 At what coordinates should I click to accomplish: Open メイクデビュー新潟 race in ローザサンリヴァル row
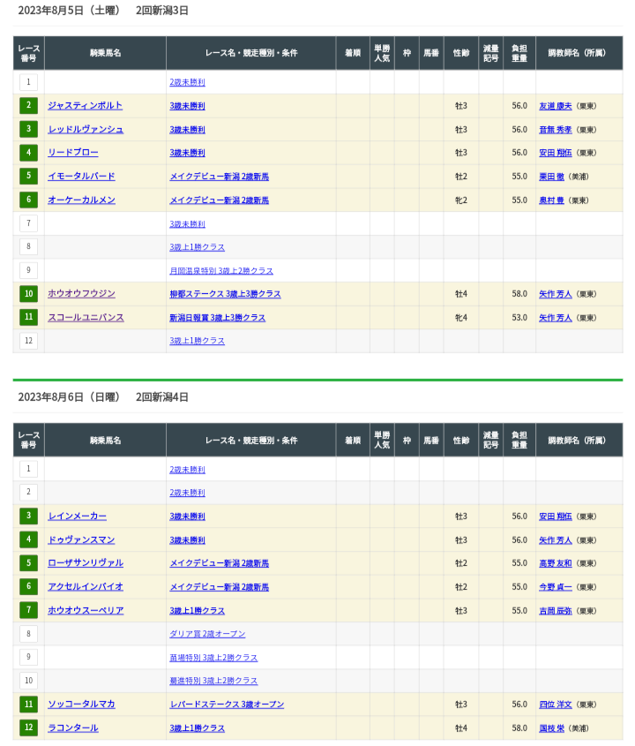pyautogui.click(x=219, y=563)
